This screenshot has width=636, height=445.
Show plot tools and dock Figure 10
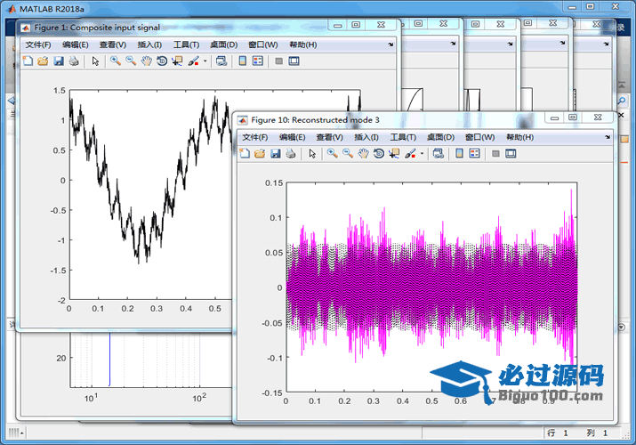click(511, 154)
